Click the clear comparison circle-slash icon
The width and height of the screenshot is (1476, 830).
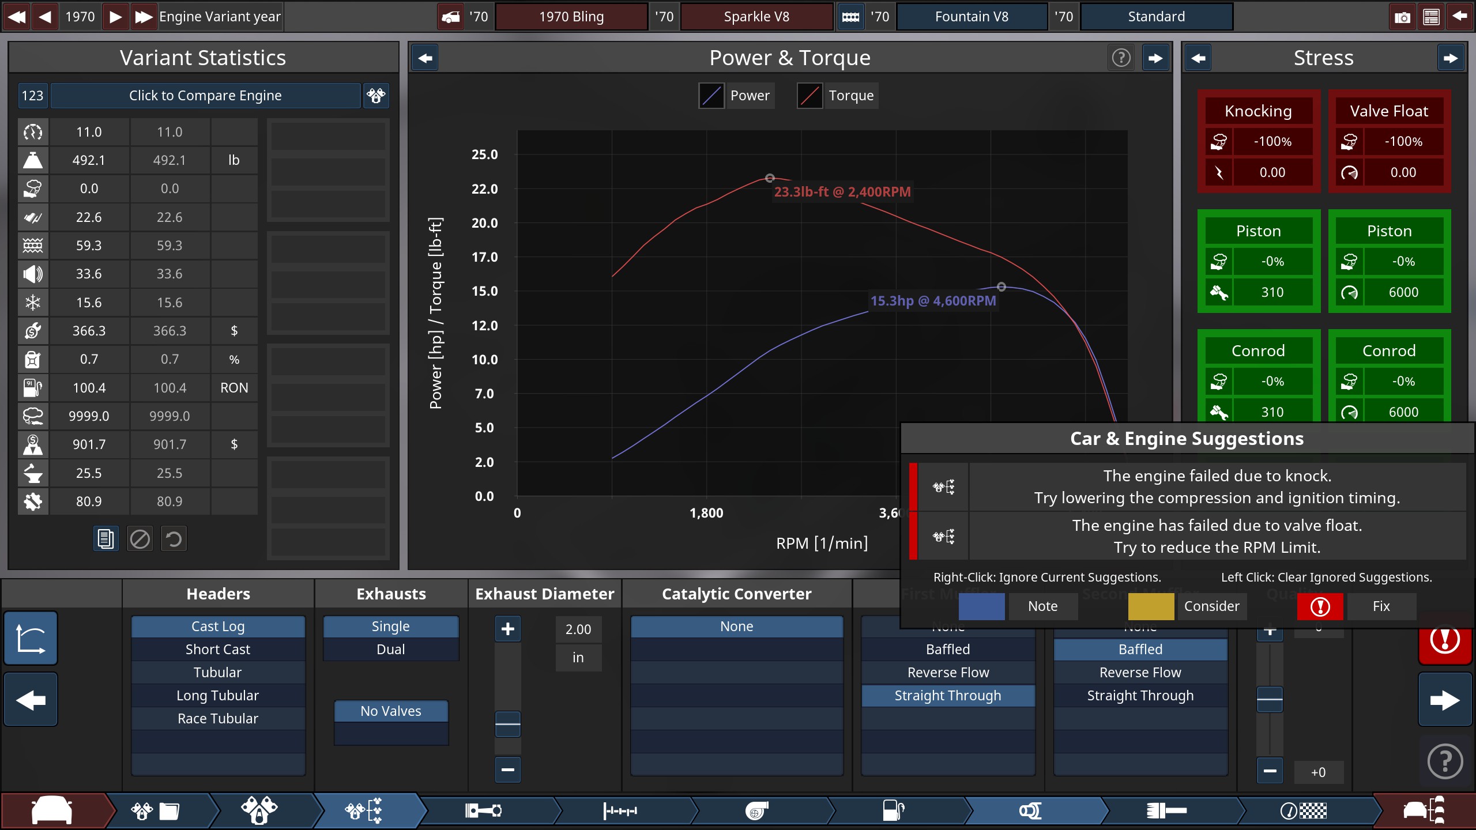pyautogui.click(x=140, y=539)
